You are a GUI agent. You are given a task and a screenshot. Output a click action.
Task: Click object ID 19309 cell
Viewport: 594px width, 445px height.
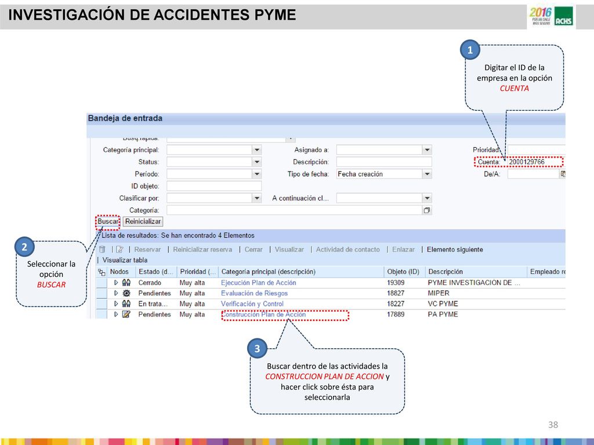pos(396,283)
